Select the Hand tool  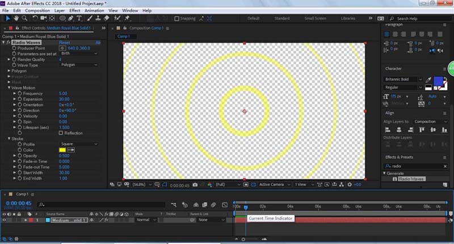pyautogui.click(x=16, y=18)
